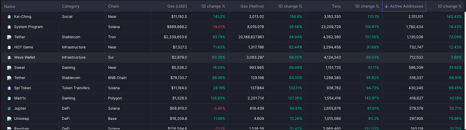
Task: Click the System Program row icon
Action: tap(9, 27)
